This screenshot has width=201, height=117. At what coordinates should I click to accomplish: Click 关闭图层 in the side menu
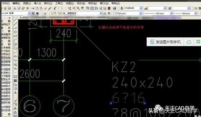point(6,69)
